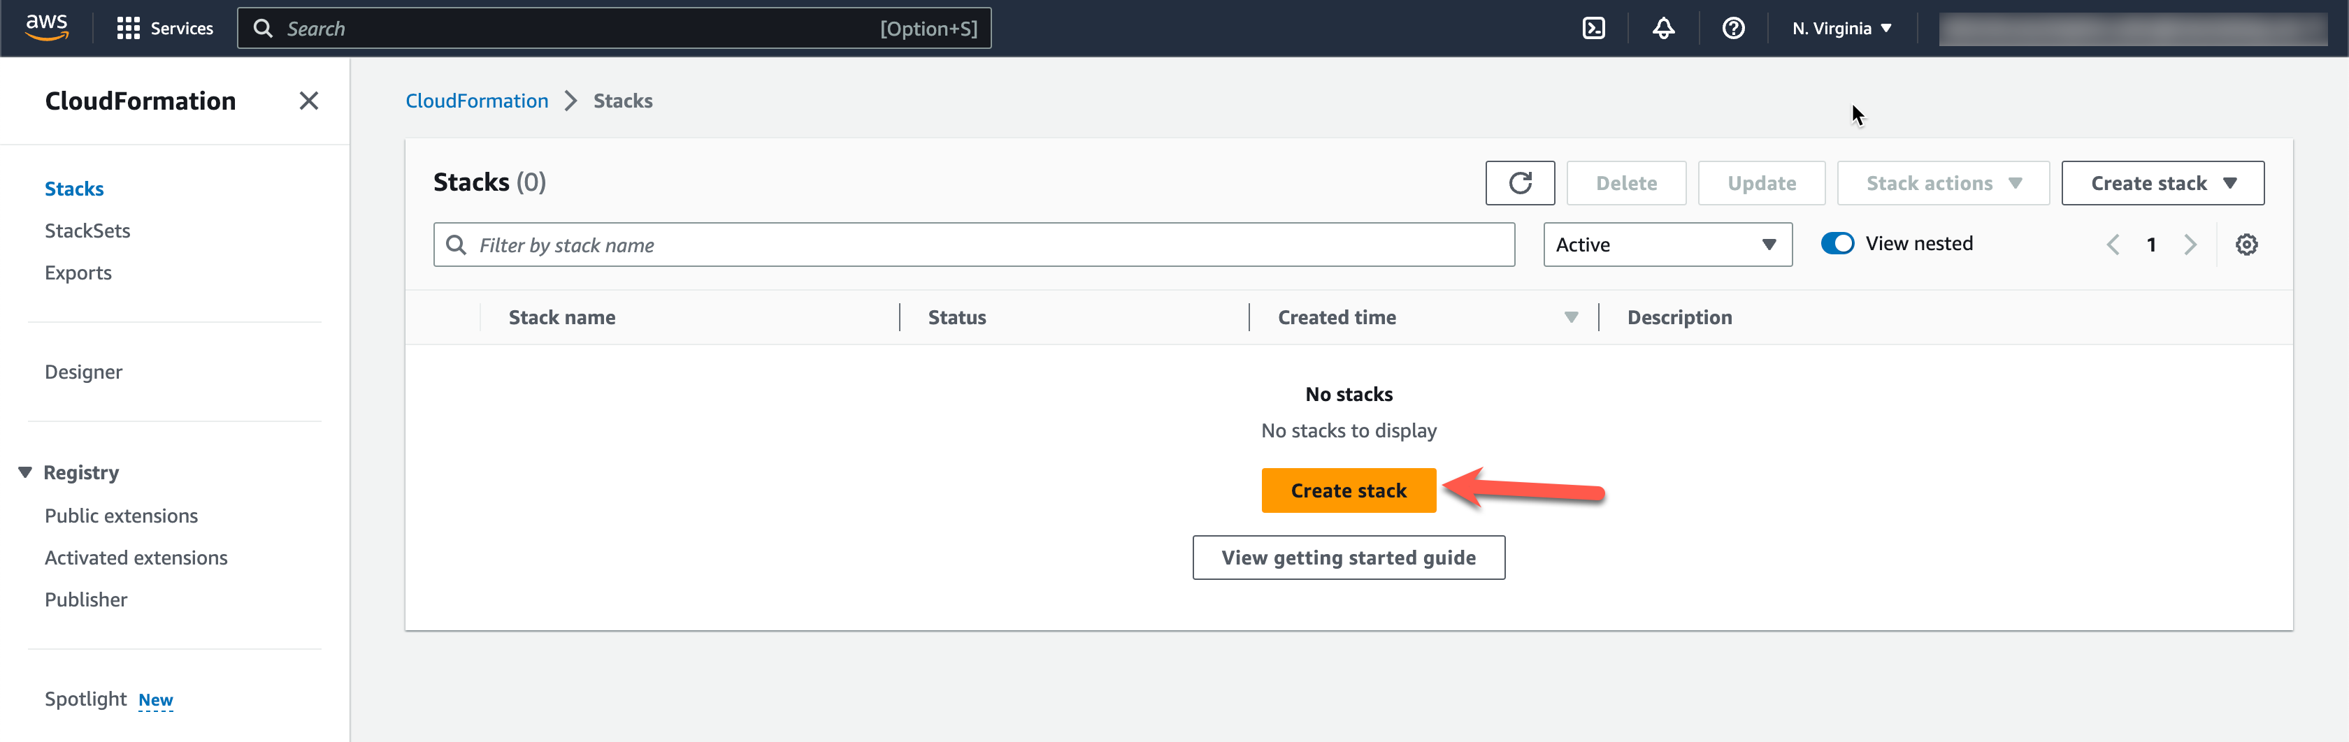Open the Services grid menu
Image resolution: width=2349 pixels, height=742 pixels.
165,28
